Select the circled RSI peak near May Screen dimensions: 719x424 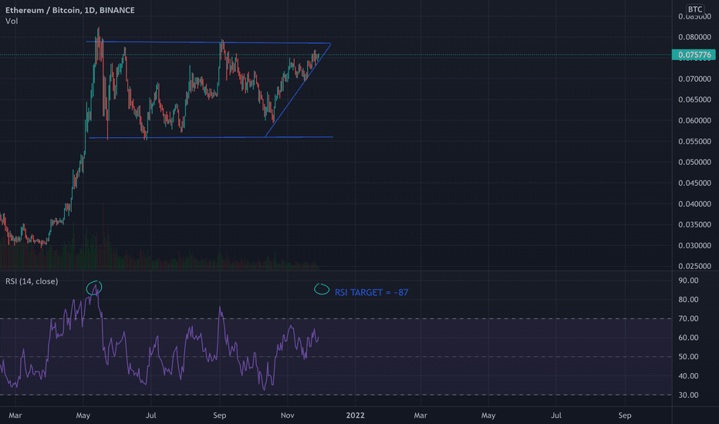[94, 288]
